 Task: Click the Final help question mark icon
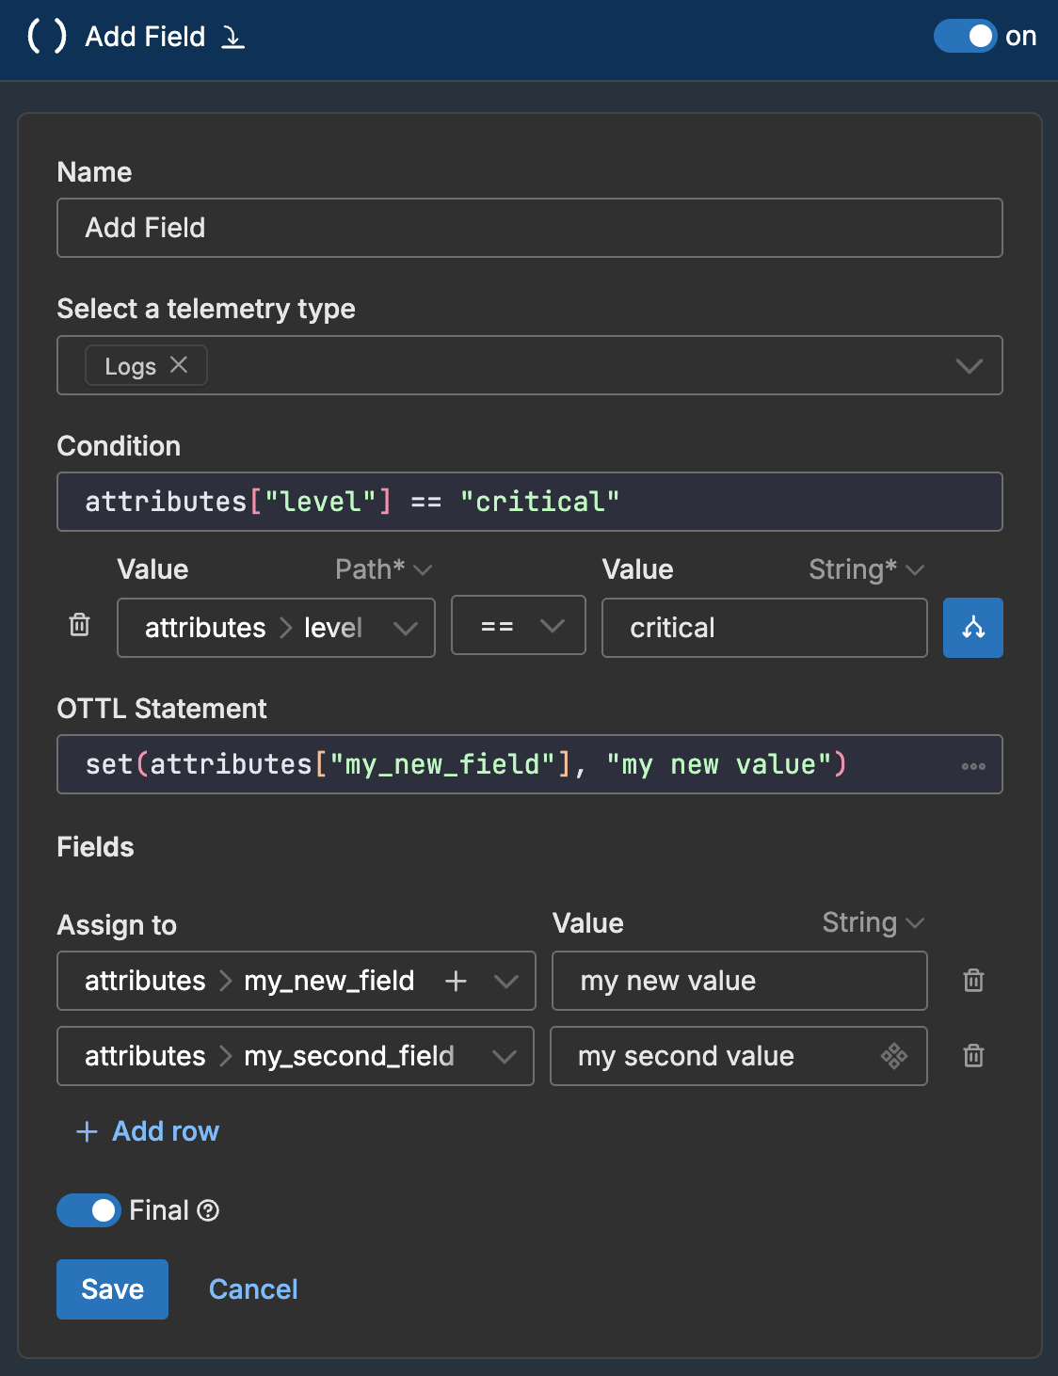[x=209, y=1210]
